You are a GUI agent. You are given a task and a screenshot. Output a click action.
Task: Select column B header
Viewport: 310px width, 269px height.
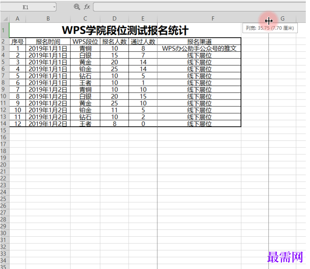48,19
